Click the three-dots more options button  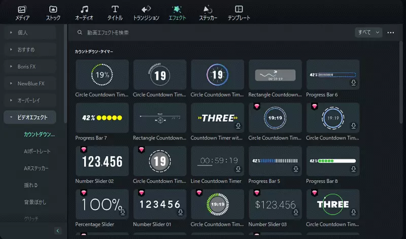pos(390,32)
